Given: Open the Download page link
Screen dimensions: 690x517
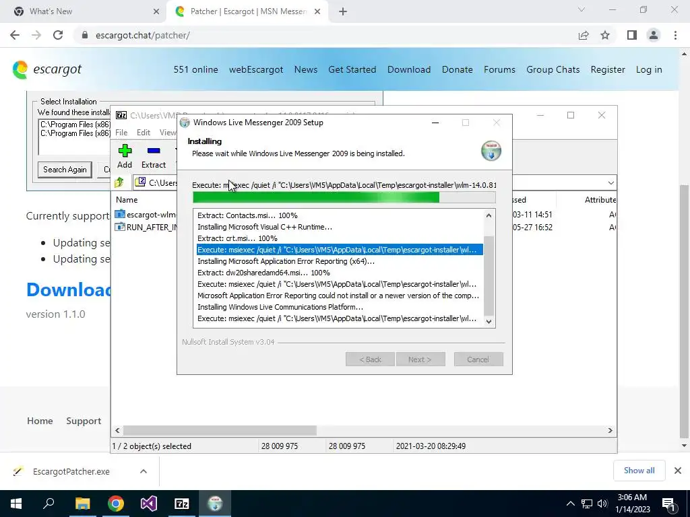Looking at the screenshot, I should tap(409, 69).
